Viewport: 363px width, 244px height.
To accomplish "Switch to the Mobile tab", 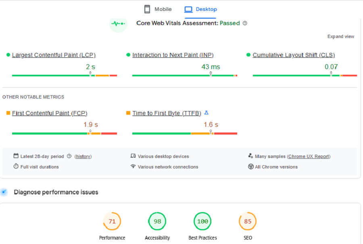I will coord(158,9).
